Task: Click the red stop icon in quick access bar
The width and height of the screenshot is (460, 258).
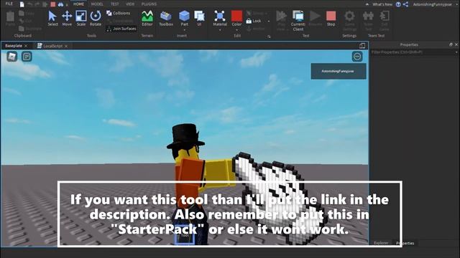Action: click(x=53, y=4)
